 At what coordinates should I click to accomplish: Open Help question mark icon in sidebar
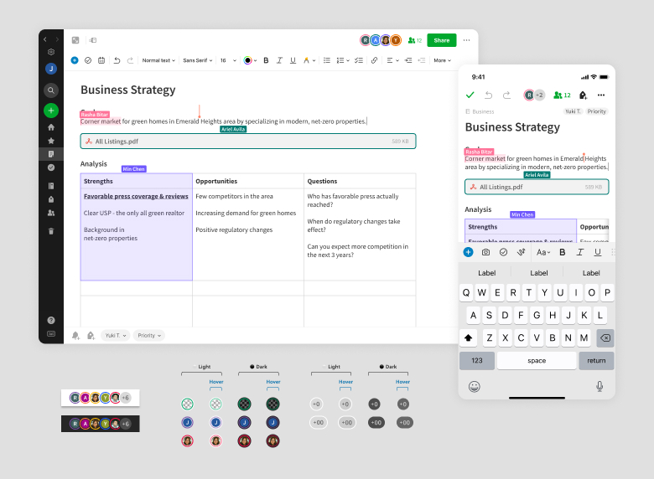(51, 320)
